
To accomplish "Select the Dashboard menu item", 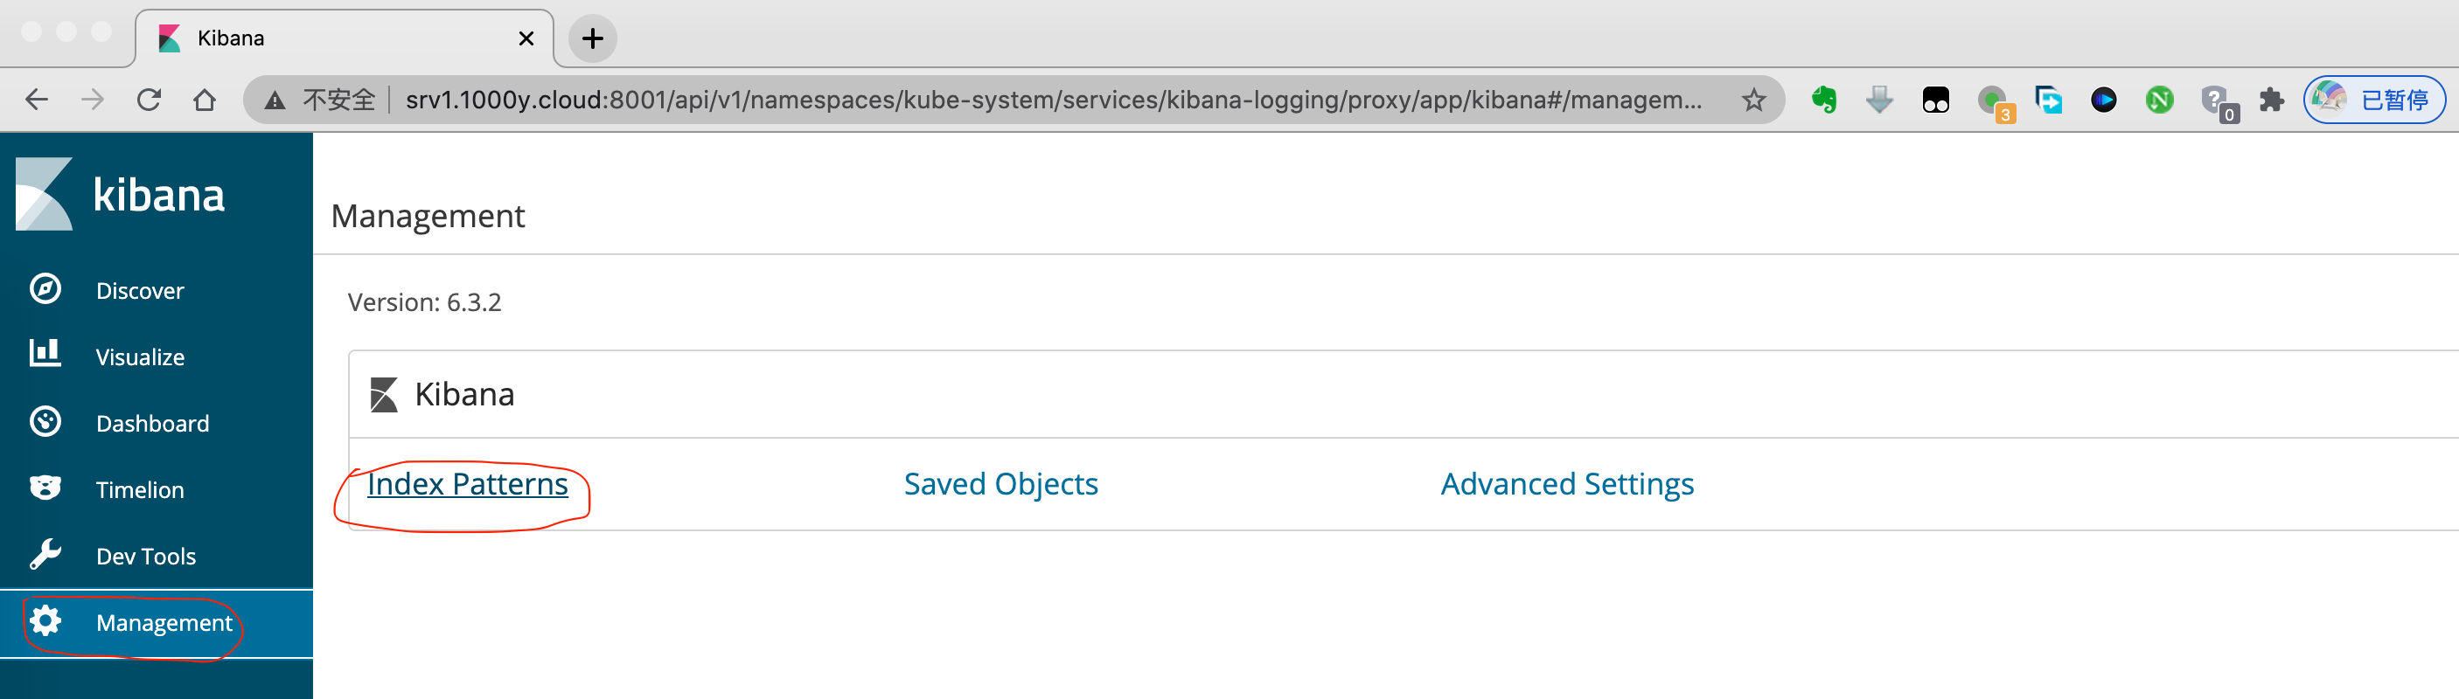I will click(x=152, y=424).
